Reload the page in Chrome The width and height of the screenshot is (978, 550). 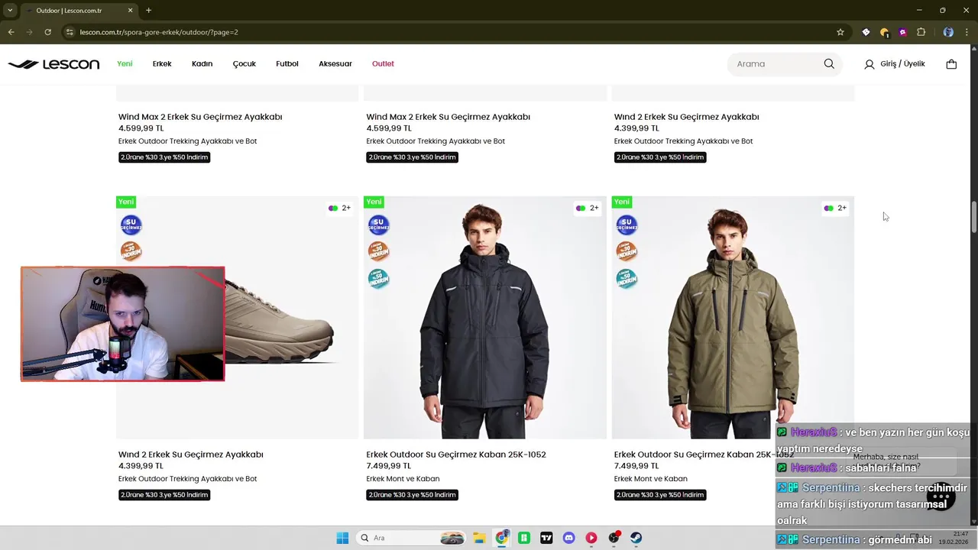(47, 32)
